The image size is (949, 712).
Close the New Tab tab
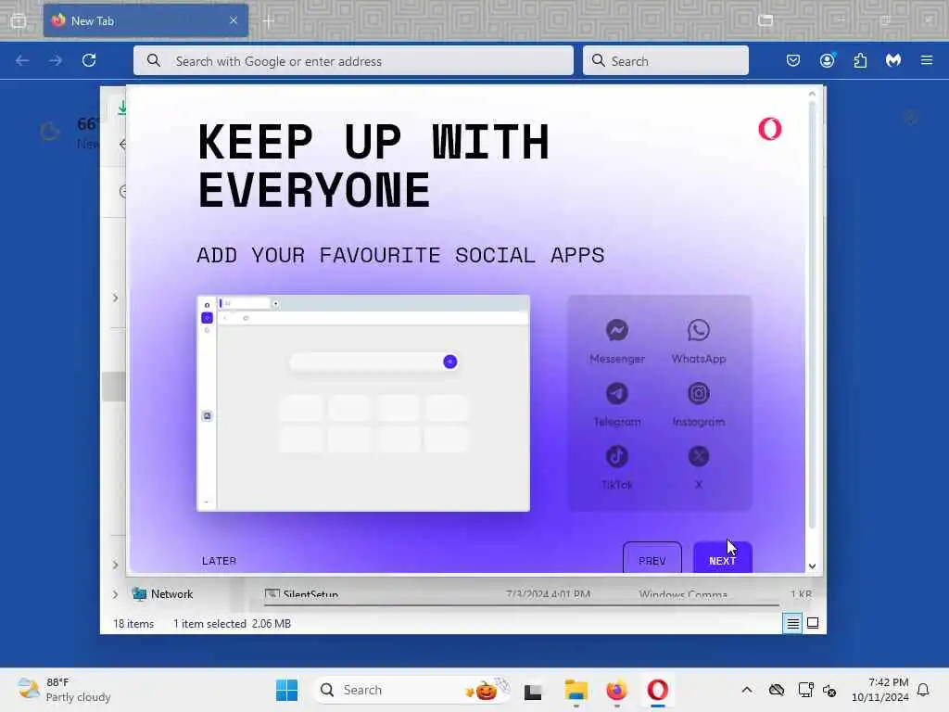[x=234, y=20]
